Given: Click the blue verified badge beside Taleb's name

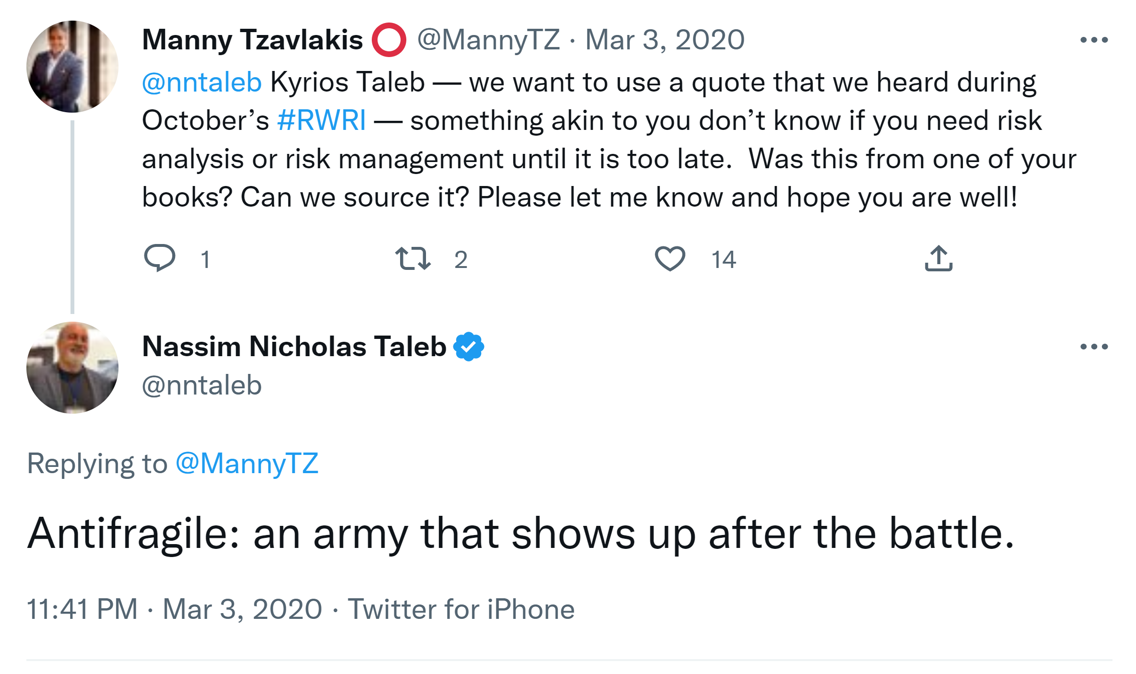Looking at the screenshot, I should (x=469, y=347).
